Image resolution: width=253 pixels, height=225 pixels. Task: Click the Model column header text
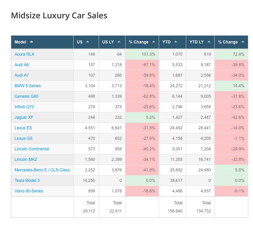point(20,42)
